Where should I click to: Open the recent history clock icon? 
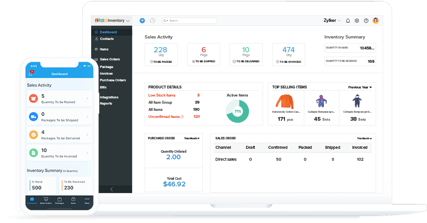(x=152, y=20)
